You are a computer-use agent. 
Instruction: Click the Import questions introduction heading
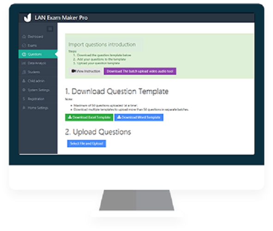[x=102, y=44]
